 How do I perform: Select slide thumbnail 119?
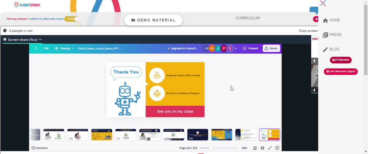coord(174,135)
